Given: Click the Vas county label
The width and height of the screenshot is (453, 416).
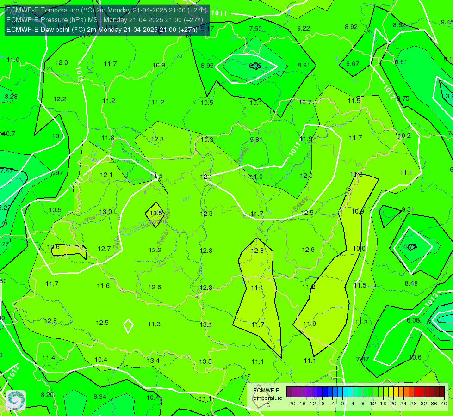Looking at the screenshot, I should pyautogui.click(x=90, y=219).
